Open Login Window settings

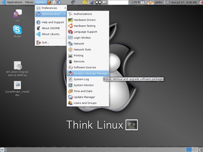point(88,38)
